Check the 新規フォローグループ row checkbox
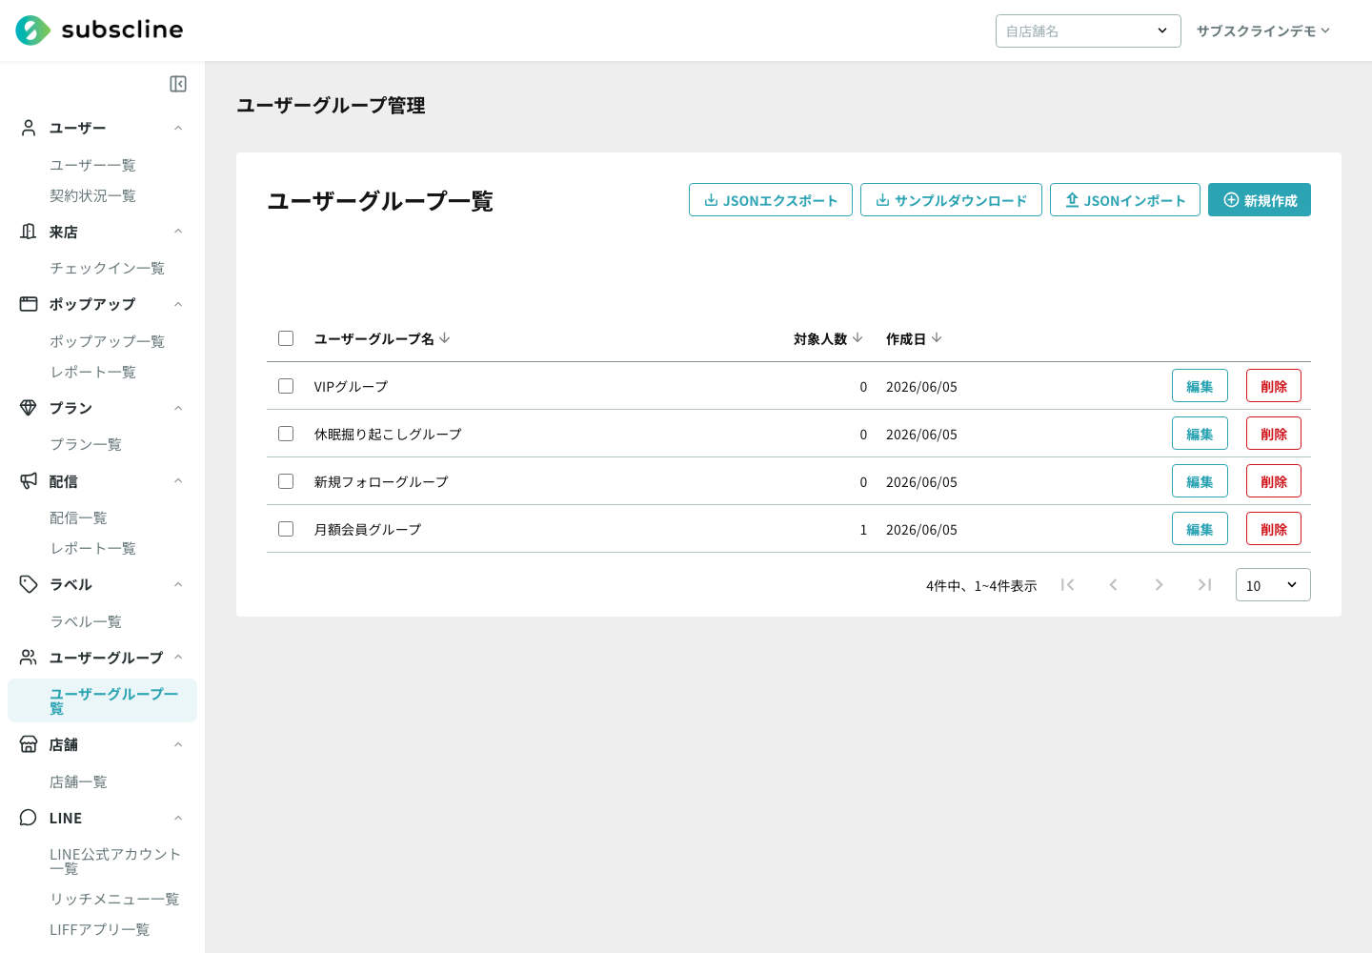This screenshot has width=1372, height=953. (x=286, y=481)
